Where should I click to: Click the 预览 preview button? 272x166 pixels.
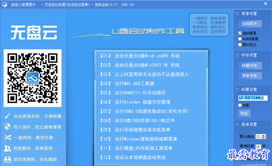coord(244,113)
